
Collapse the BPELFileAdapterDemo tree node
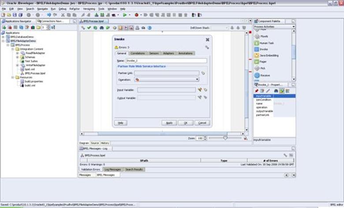pyautogui.click(x=3, y=41)
